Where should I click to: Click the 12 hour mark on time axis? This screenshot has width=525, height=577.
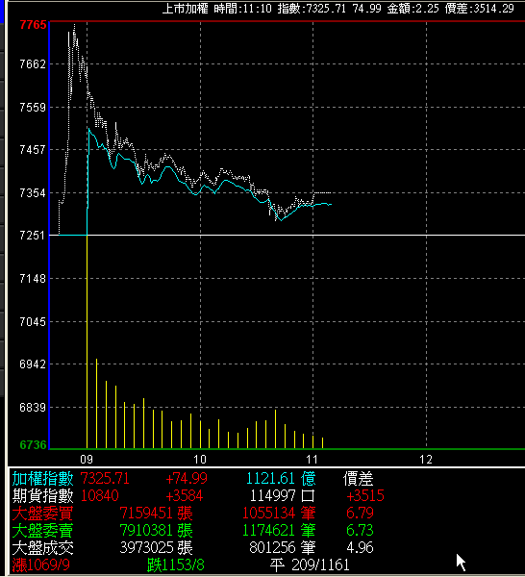(x=426, y=460)
